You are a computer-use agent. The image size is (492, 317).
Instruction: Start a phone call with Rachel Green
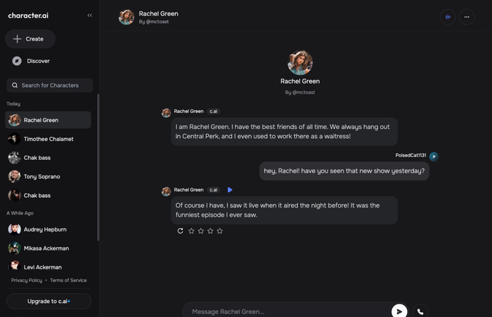(420, 311)
